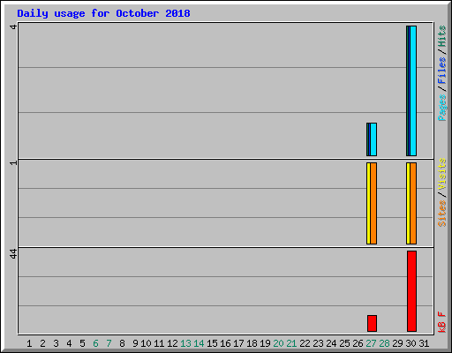Click the chart title 'Daily usage for October 2018'
The width and height of the screenshot is (452, 353).
[x=103, y=13]
